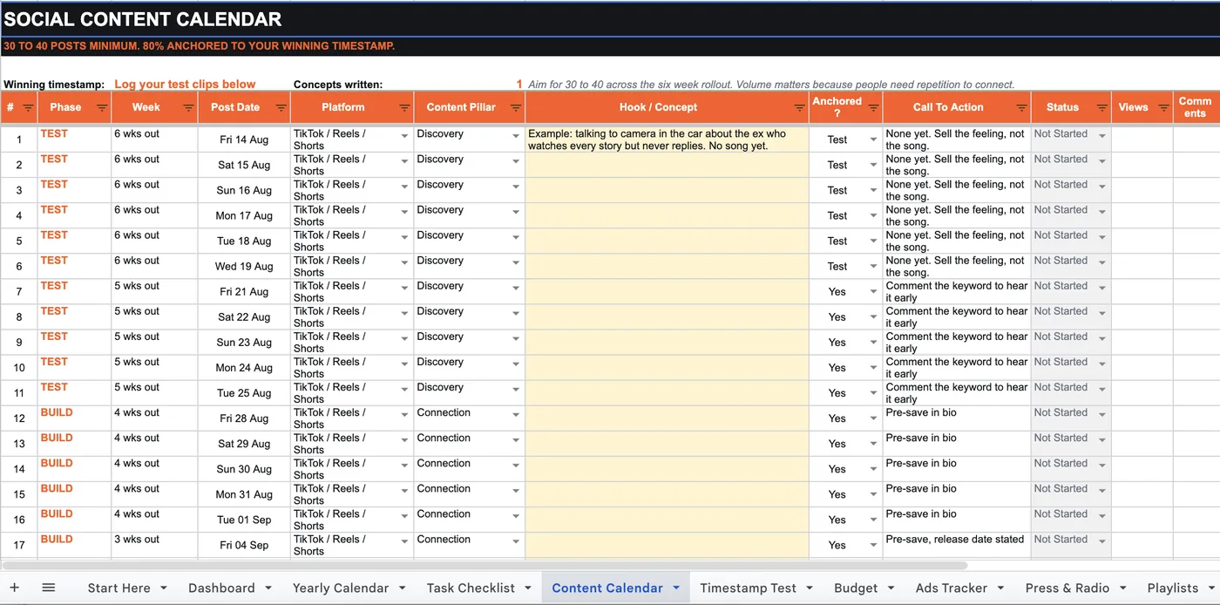Open Anchored dropdown for Fri 14 Aug

point(873,139)
